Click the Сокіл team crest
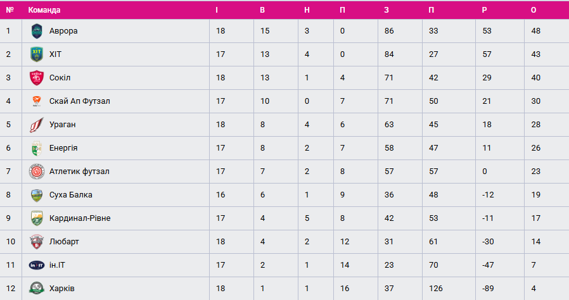Viewport: 569px width, 300px height. click(x=36, y=78)
